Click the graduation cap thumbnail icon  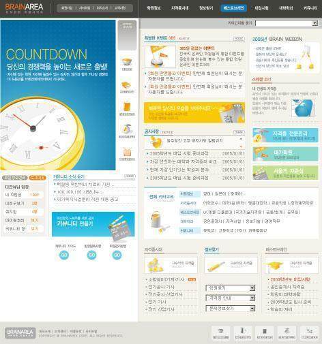(275, 266)
